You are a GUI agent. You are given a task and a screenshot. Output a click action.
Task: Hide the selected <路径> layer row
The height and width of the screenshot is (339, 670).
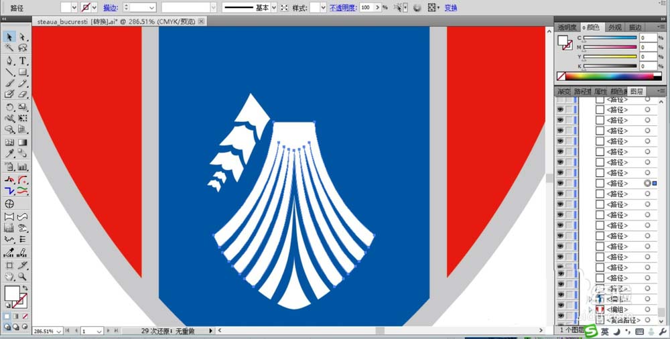click(560, 183)
